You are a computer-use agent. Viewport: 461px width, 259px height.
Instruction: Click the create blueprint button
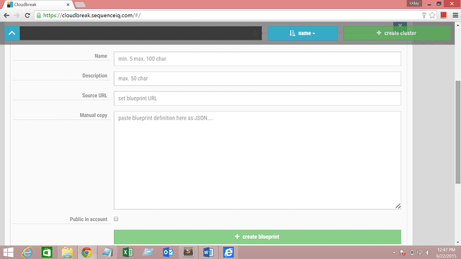257,237
